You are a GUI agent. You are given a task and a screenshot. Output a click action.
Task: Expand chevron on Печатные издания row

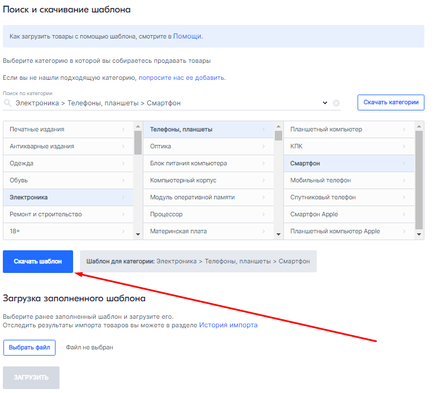pyautogui.click(x=123, y=129)
